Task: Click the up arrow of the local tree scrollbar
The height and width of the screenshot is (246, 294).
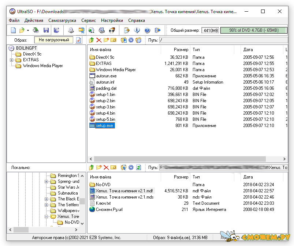Action: tap(82, 176)
